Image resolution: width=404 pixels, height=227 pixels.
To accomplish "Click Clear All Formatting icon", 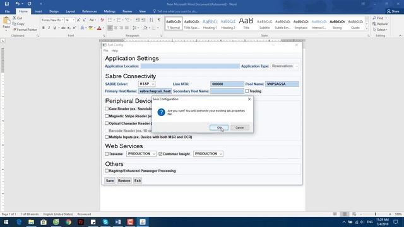I will click(102, 20).
